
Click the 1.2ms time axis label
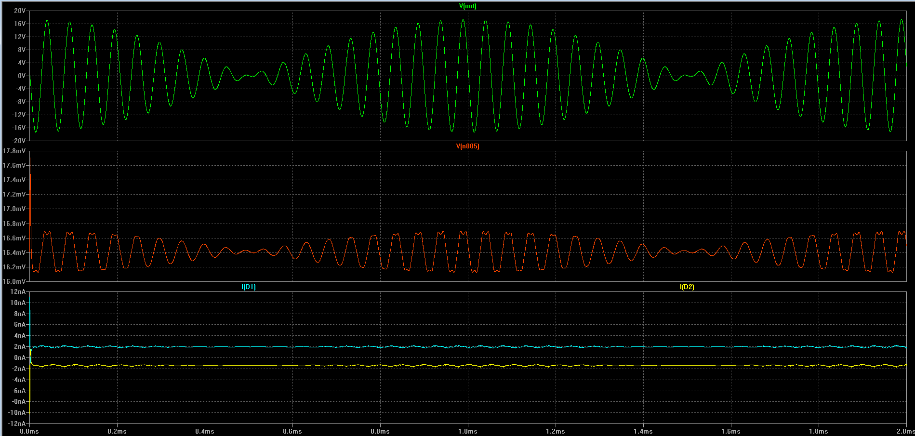(x=556, y=431)
